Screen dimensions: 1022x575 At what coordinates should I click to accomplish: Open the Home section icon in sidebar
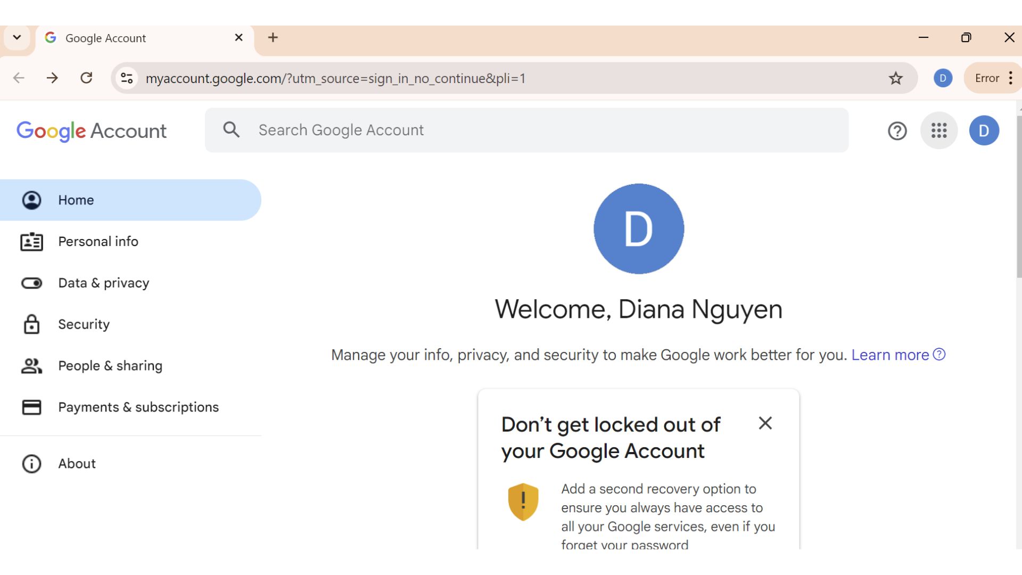pyautogui.click(x=31, y=200)
